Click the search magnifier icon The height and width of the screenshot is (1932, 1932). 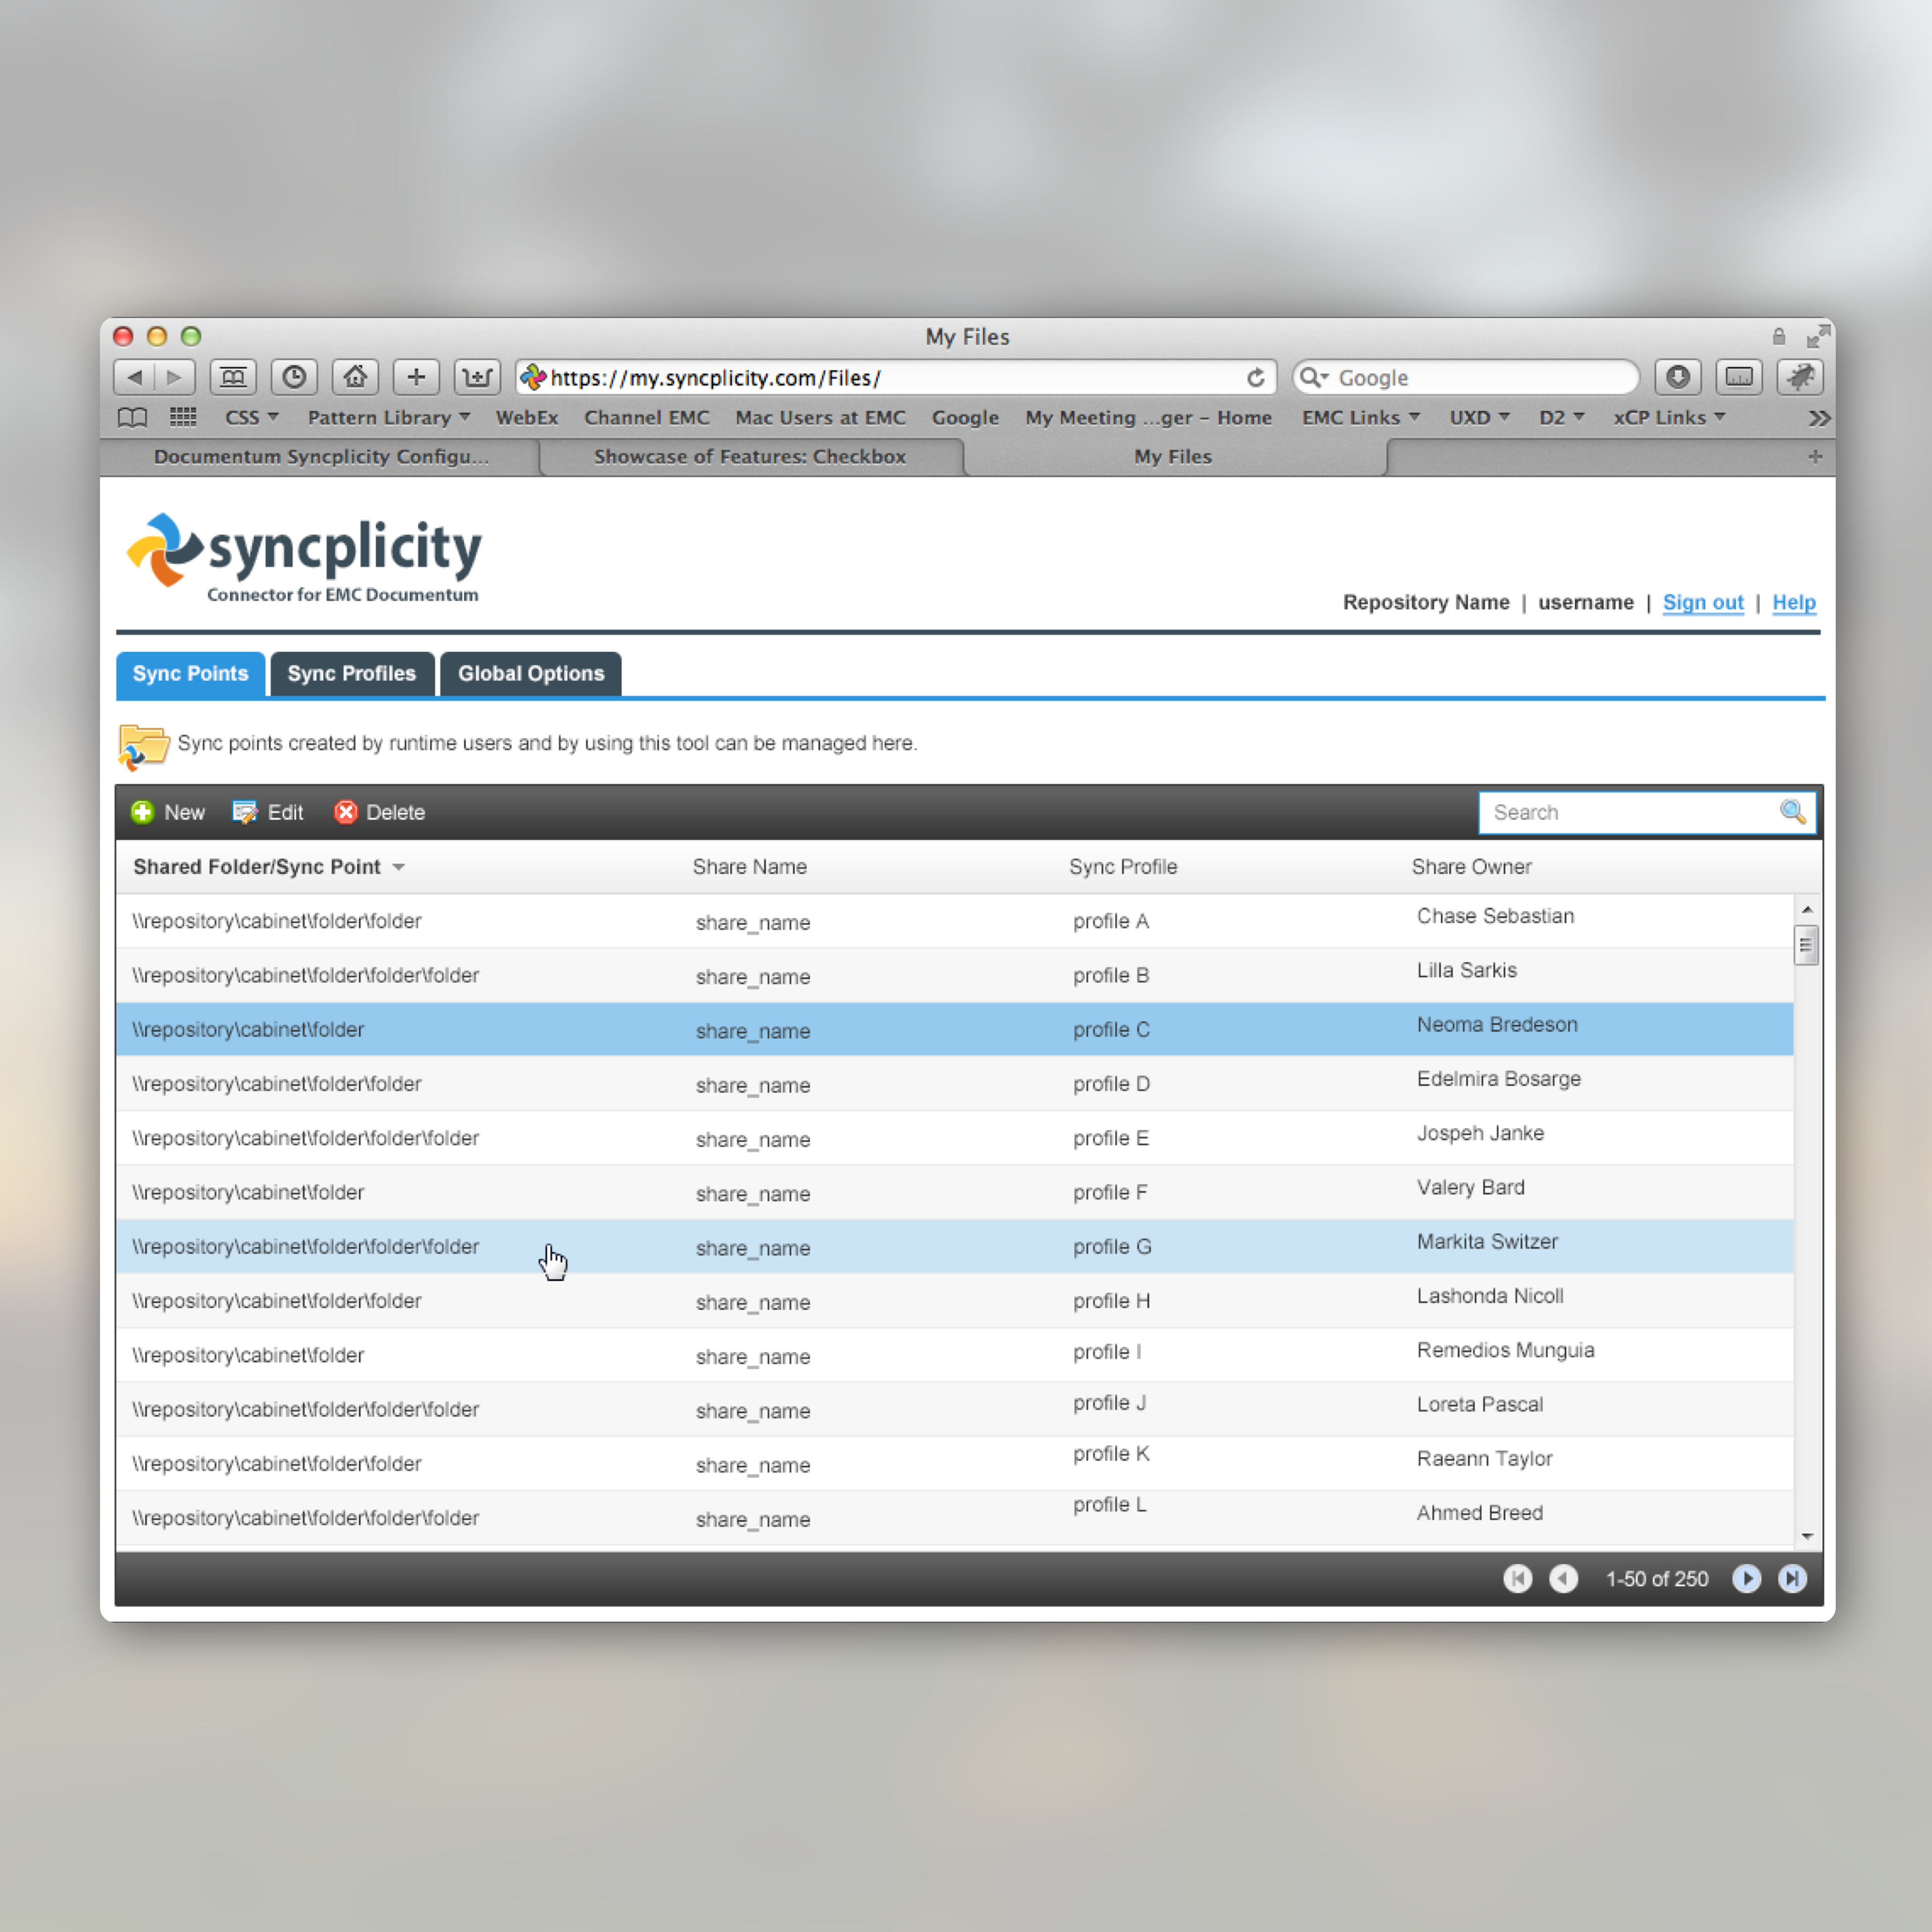[x=1792, y=811]
